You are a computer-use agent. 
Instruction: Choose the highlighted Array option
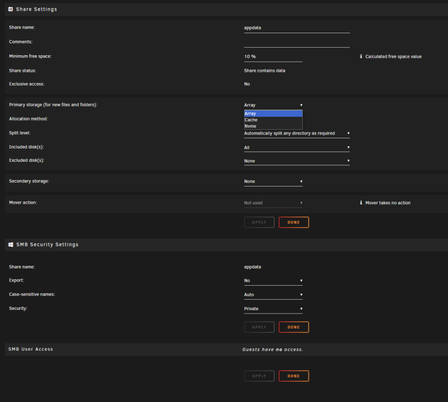273,114
